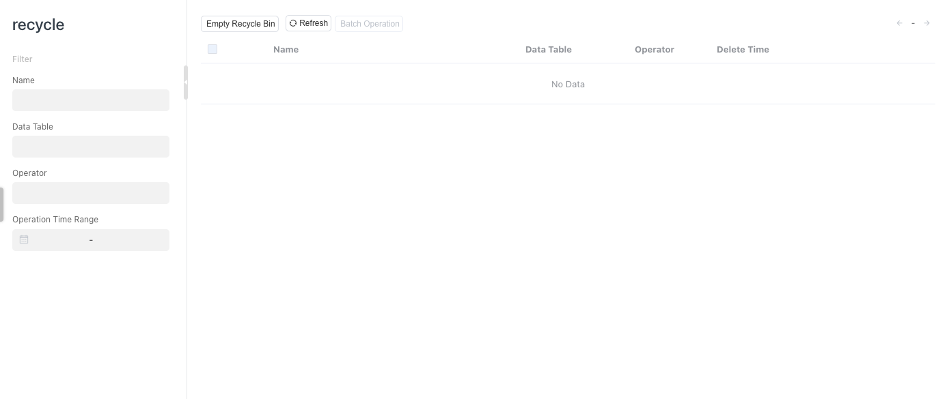Focus the Operator filter input field
936x399 pixels.
[91, 193]
